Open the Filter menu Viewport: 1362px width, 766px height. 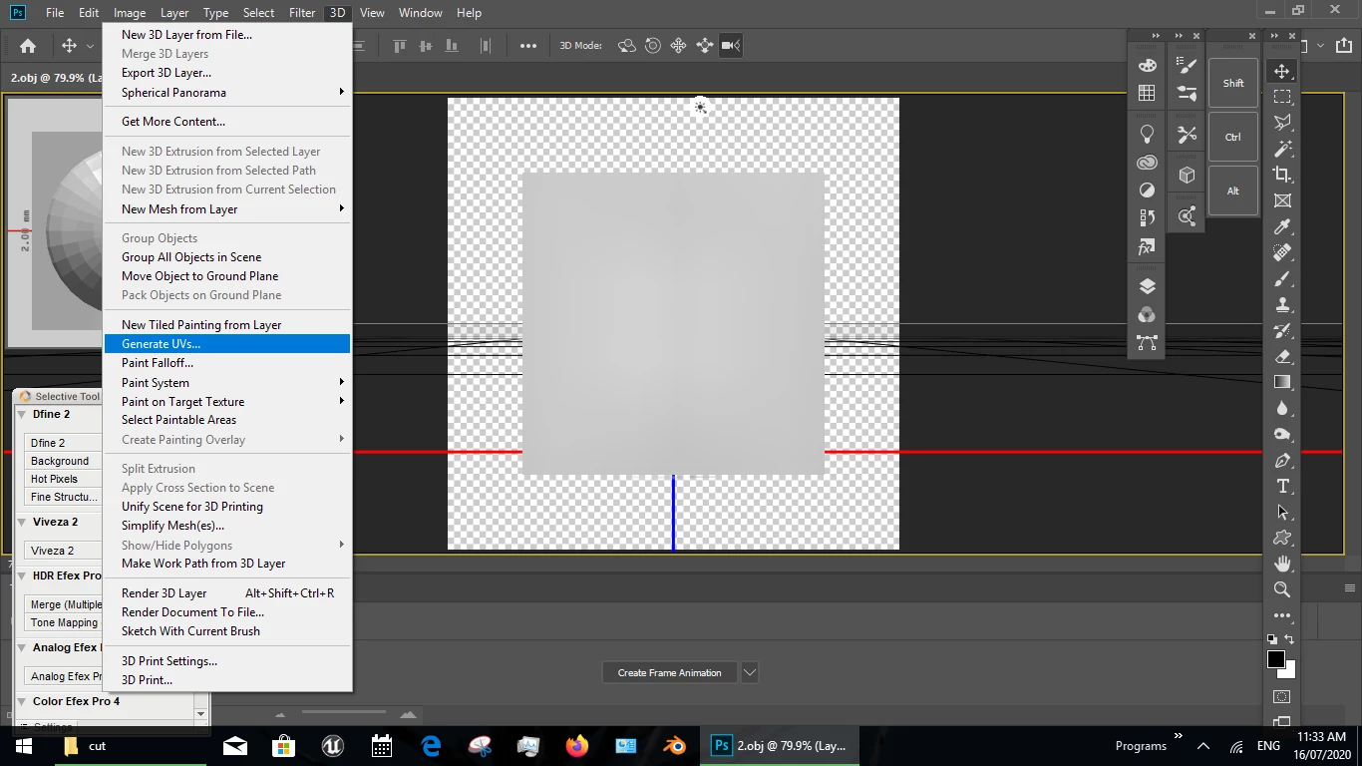tap(302, 13)
